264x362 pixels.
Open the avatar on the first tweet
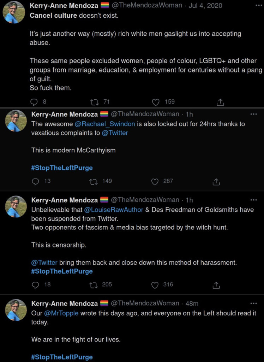point(14,12)
